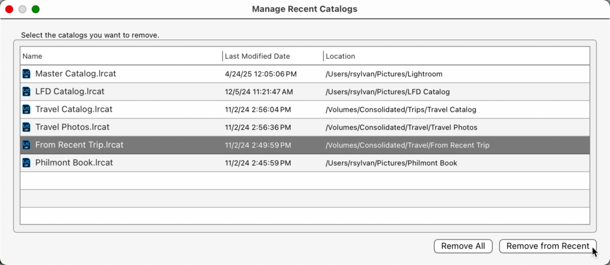Click the From Recent Trip.lrcat file icon
610x265 pixels.
tap(26, 145)
